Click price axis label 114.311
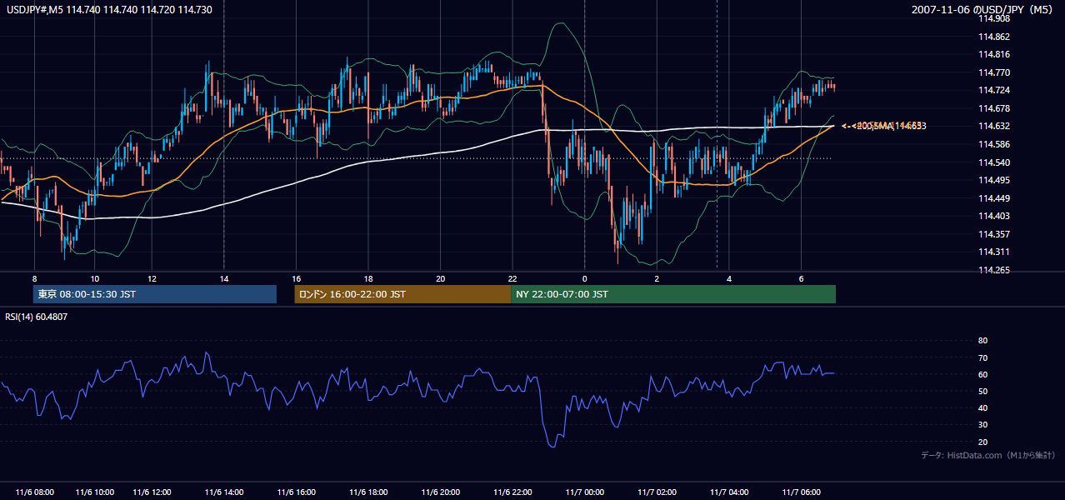The image size is (1065, 500). 994,252
